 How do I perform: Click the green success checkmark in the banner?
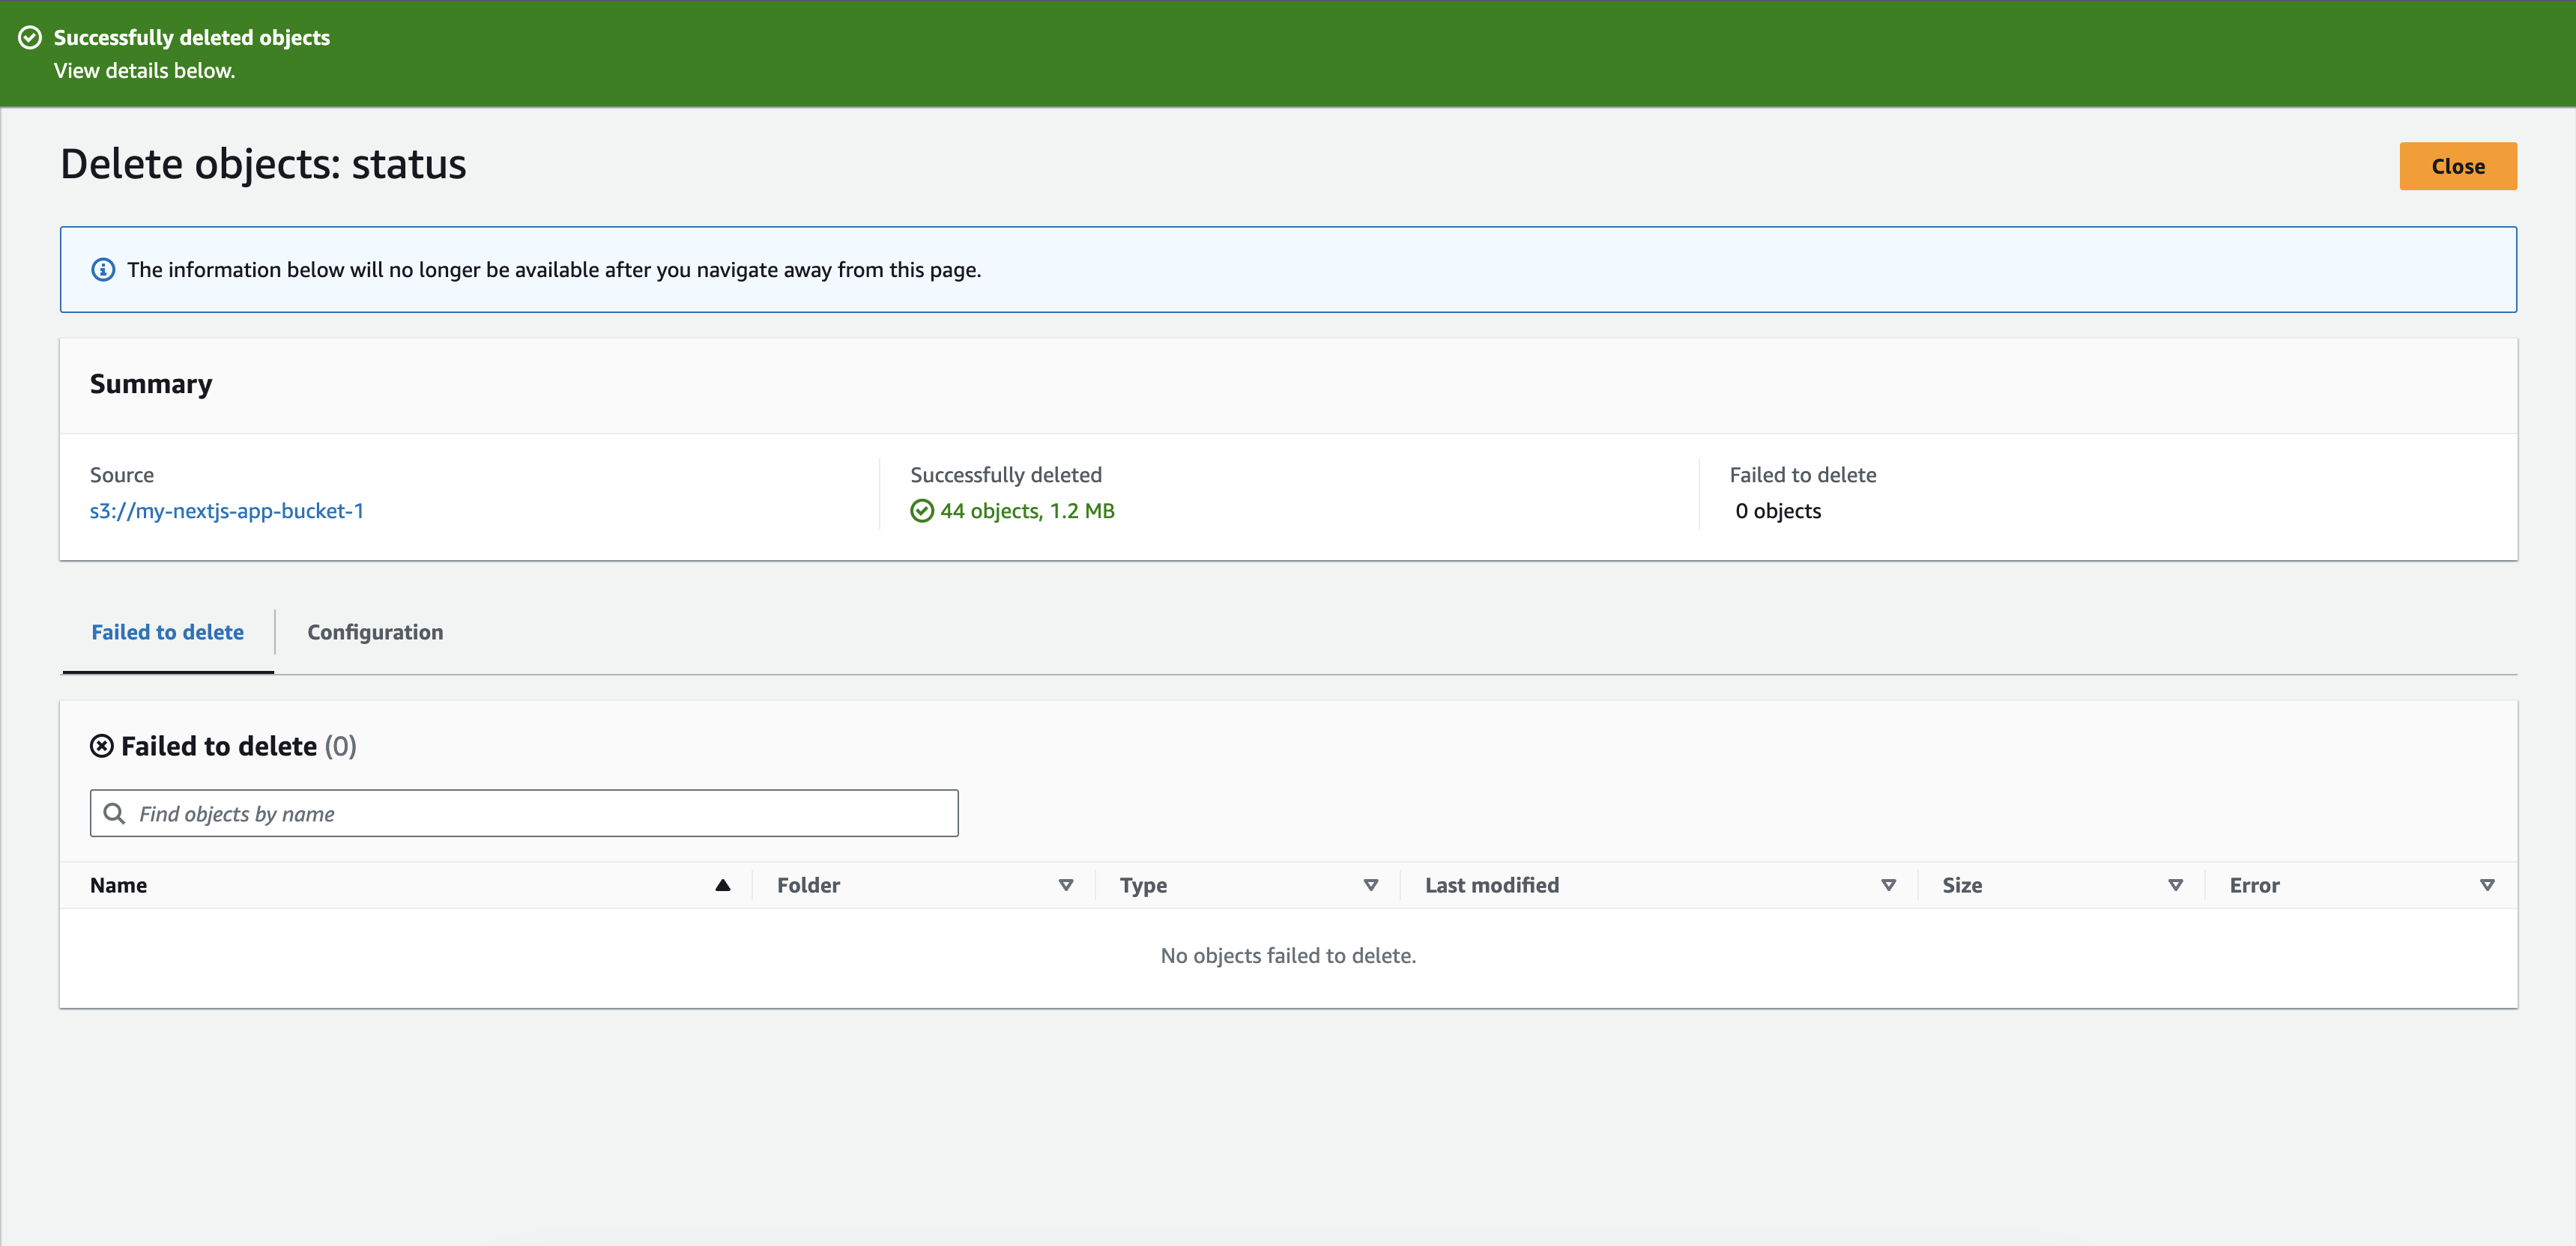coord(30,38)
